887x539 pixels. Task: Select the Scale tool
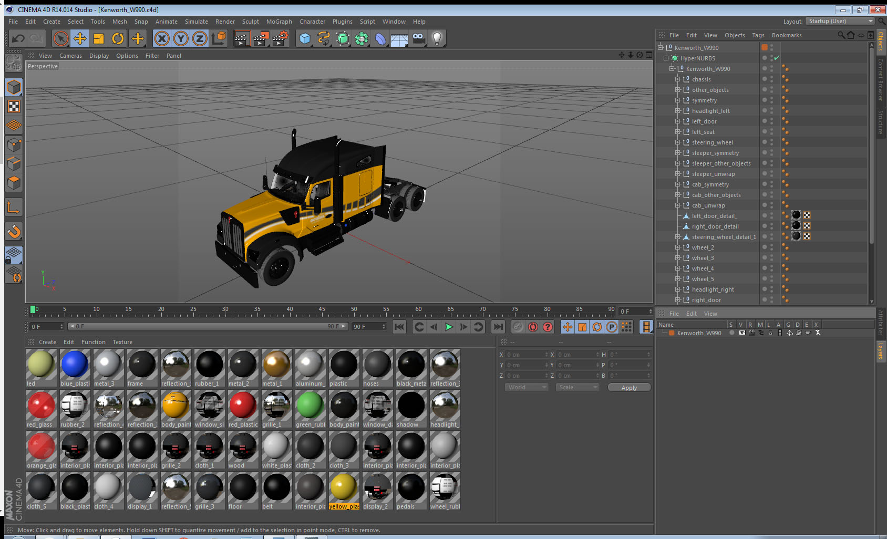[99, 38]
